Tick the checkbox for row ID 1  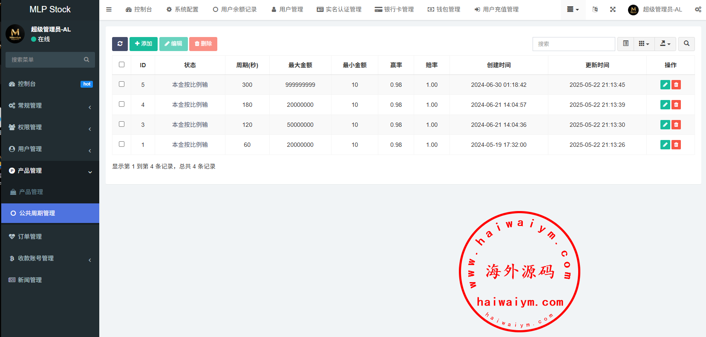coord(121,144)
